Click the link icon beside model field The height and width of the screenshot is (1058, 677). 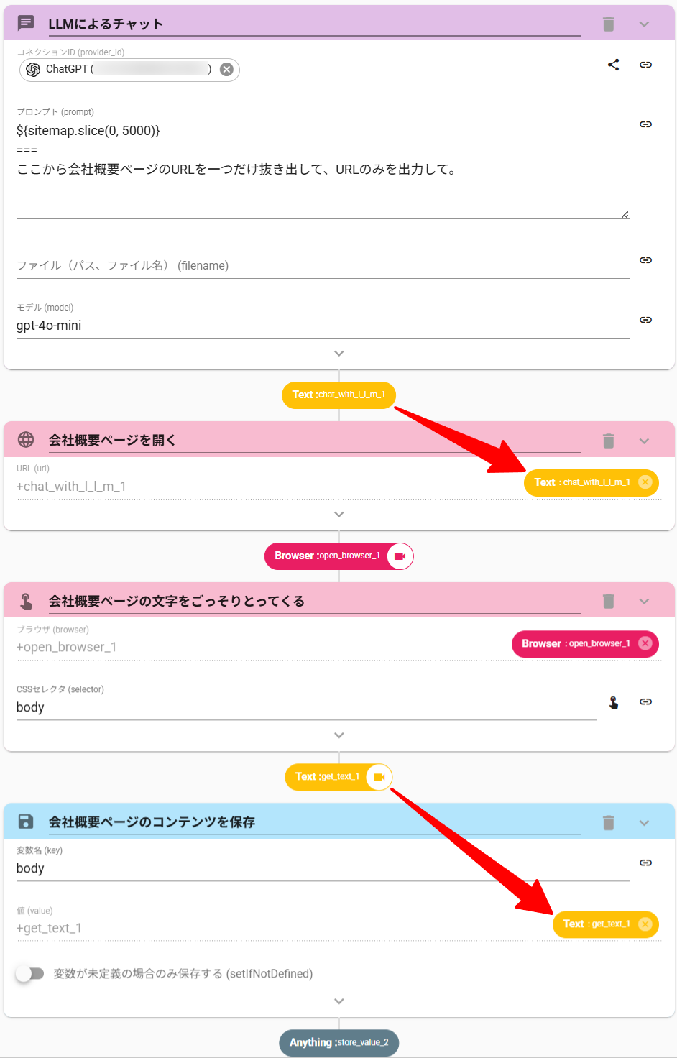tap(645, 320)
